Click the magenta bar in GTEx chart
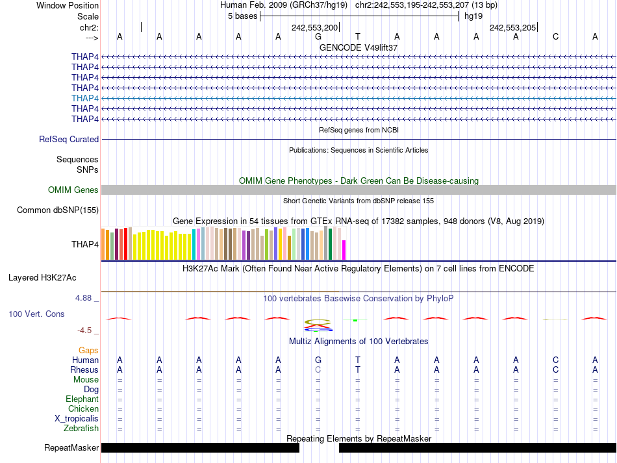Screen dimensions: 617x463 tap(344, 250)
